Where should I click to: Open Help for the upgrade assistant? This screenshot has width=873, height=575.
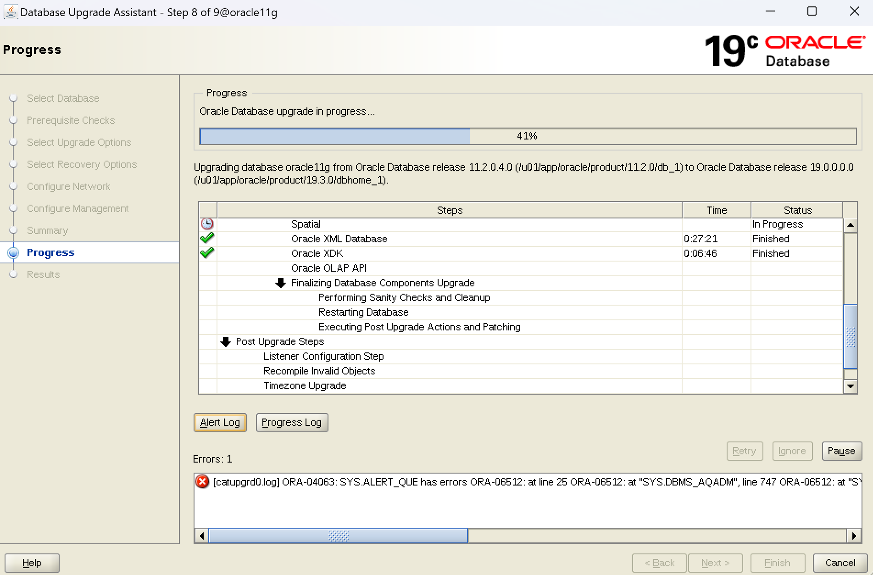coord(32,563)
